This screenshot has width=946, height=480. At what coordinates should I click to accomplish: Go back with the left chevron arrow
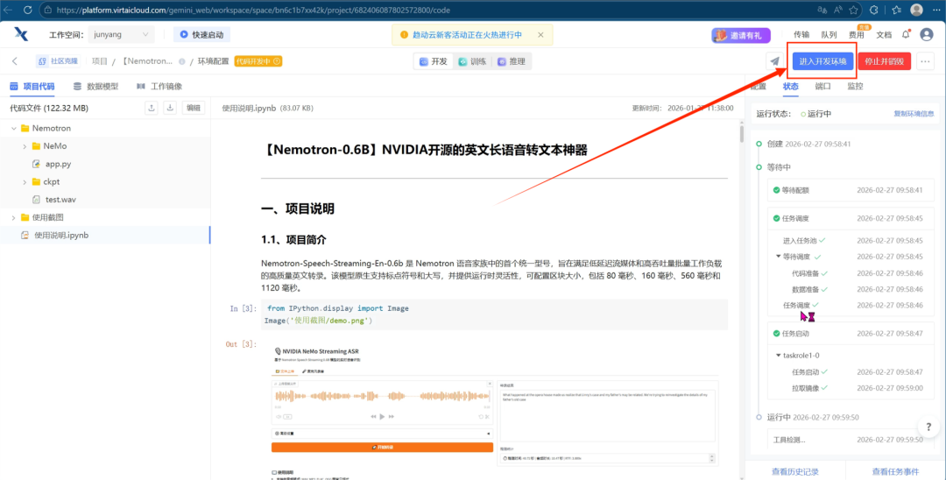(x=15, y=61)
